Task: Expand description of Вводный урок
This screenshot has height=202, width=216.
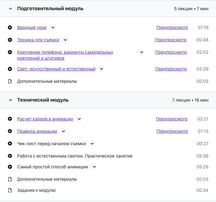Action: [x=53, y=27]
